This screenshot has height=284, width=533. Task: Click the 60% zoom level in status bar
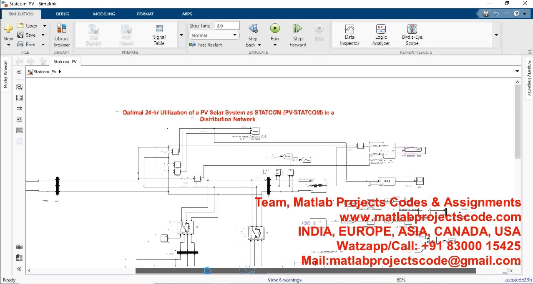pyautogui.click(x=401, y=280)
